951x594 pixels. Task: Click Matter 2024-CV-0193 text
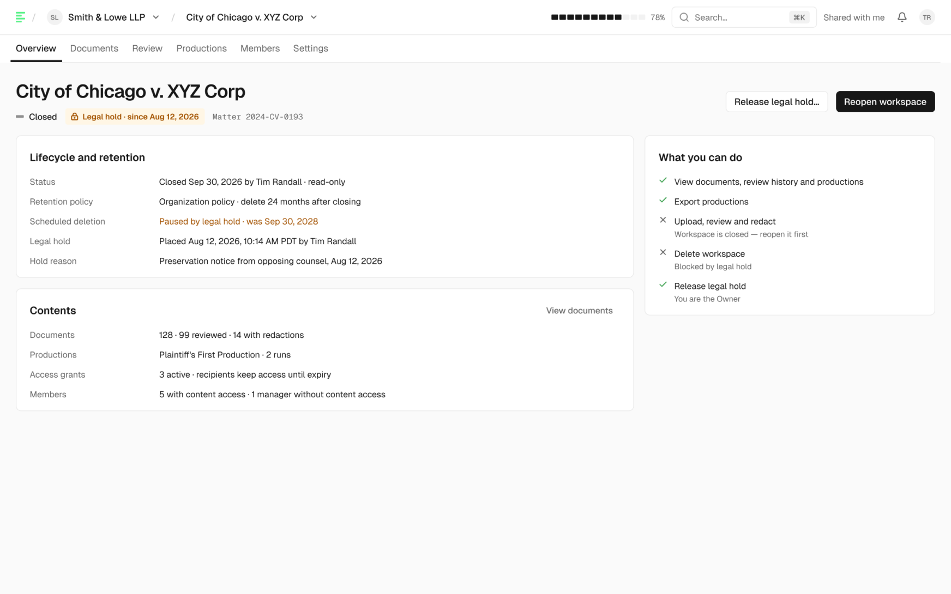(257, 117)
